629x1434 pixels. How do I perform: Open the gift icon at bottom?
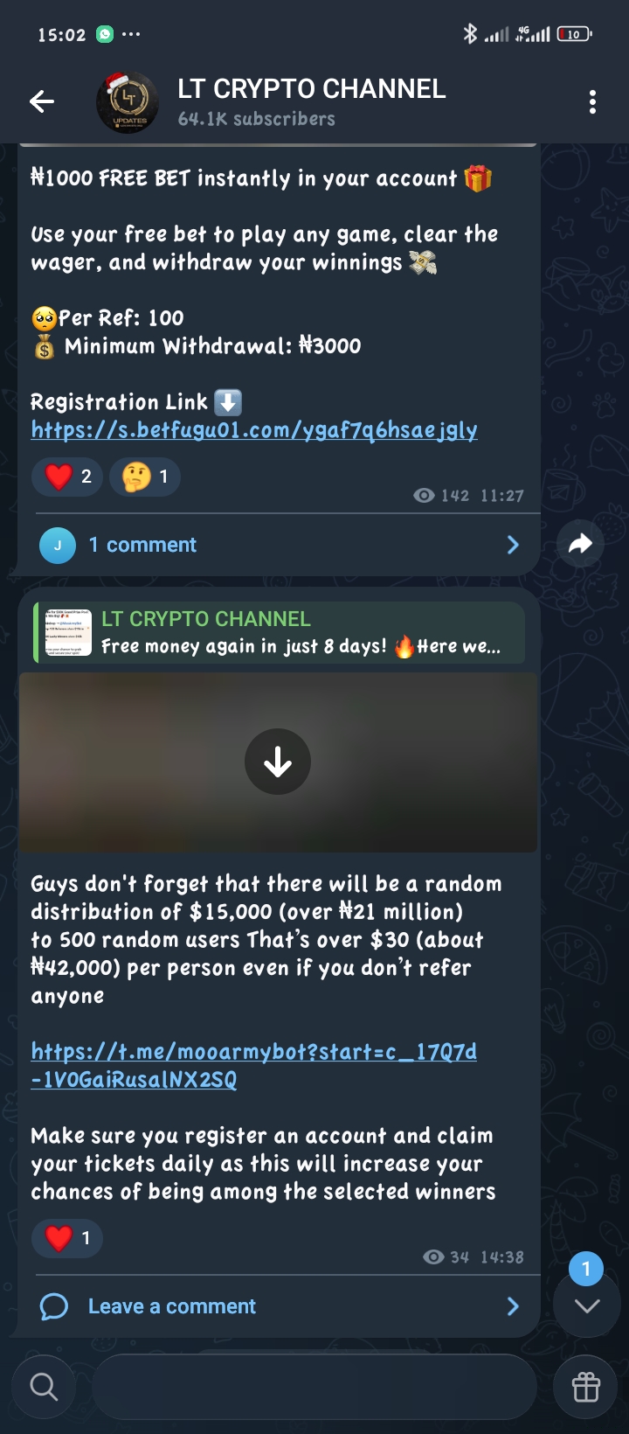[585, 1387]
